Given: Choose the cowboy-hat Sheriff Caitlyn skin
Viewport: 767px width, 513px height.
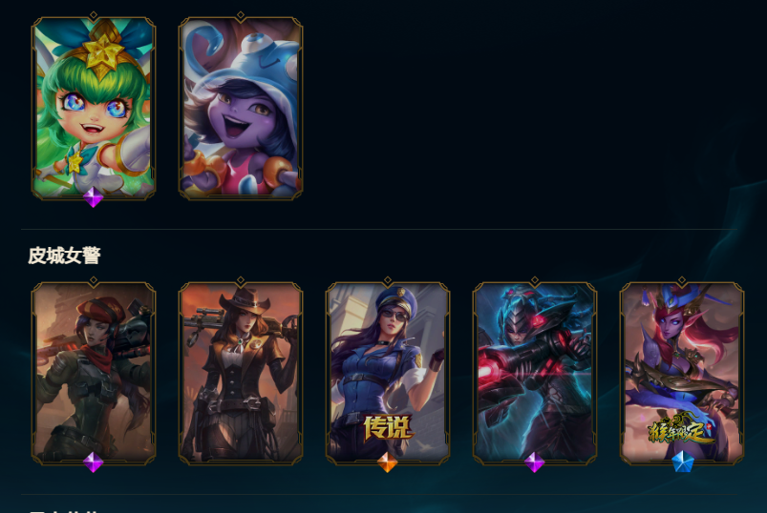Looking at the screenshot, I should tap(241, 374).
